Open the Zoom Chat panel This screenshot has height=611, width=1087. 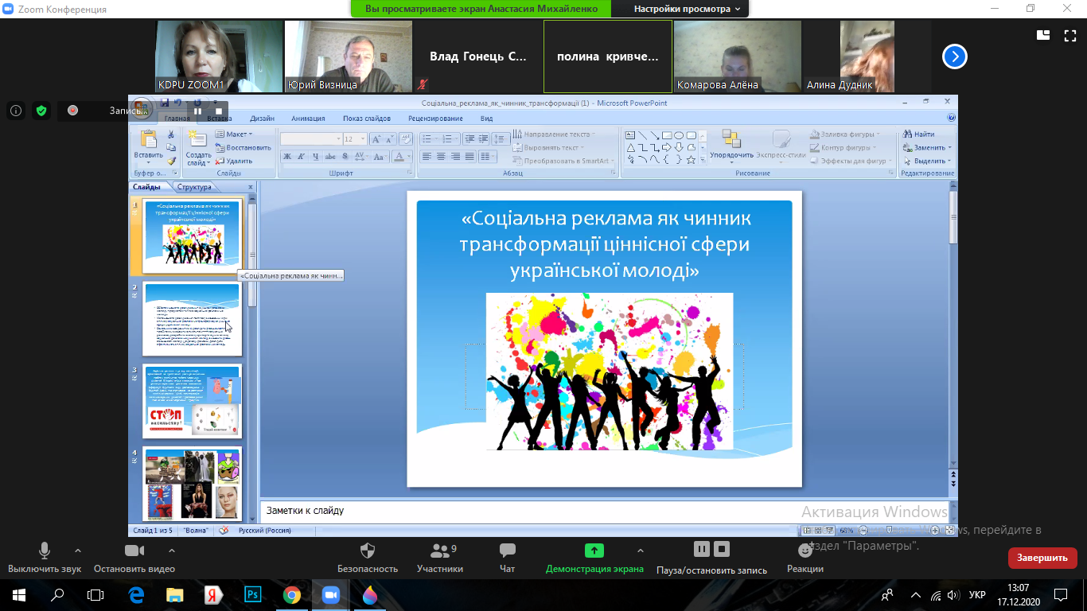(507, 551)
